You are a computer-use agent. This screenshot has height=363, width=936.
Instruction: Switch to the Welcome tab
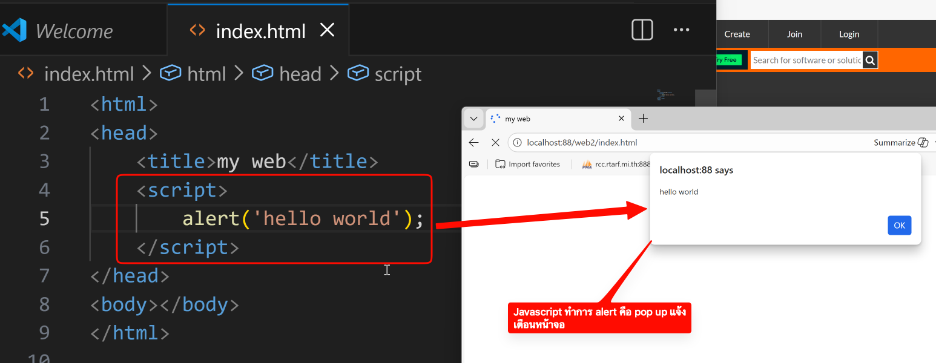coord(74,31)
